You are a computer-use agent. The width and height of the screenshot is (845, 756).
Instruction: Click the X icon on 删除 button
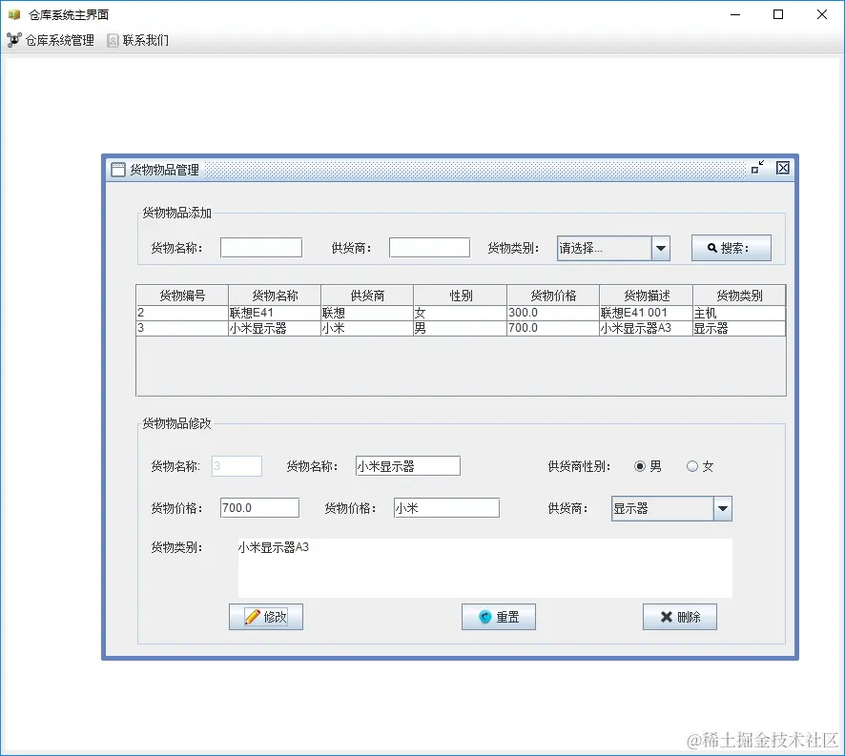667,617
